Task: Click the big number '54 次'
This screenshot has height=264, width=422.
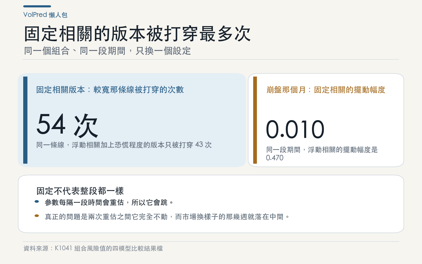Action: 67,125
